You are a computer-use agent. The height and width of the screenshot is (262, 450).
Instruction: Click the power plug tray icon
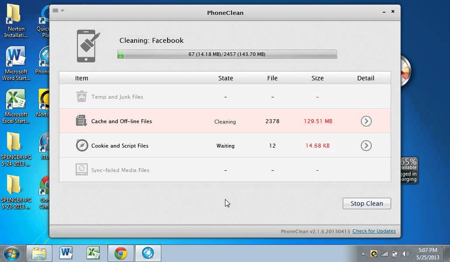[x=395, y=254]
